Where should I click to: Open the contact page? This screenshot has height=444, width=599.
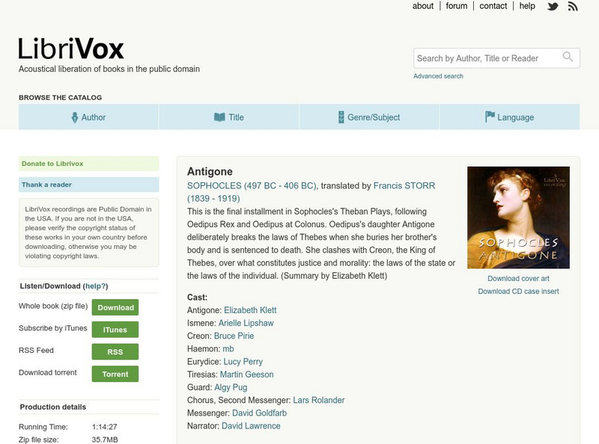[x=493, y=6]
